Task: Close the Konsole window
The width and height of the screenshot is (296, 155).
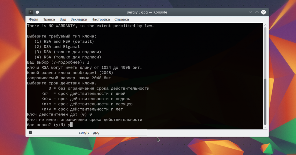Action: 264,12
